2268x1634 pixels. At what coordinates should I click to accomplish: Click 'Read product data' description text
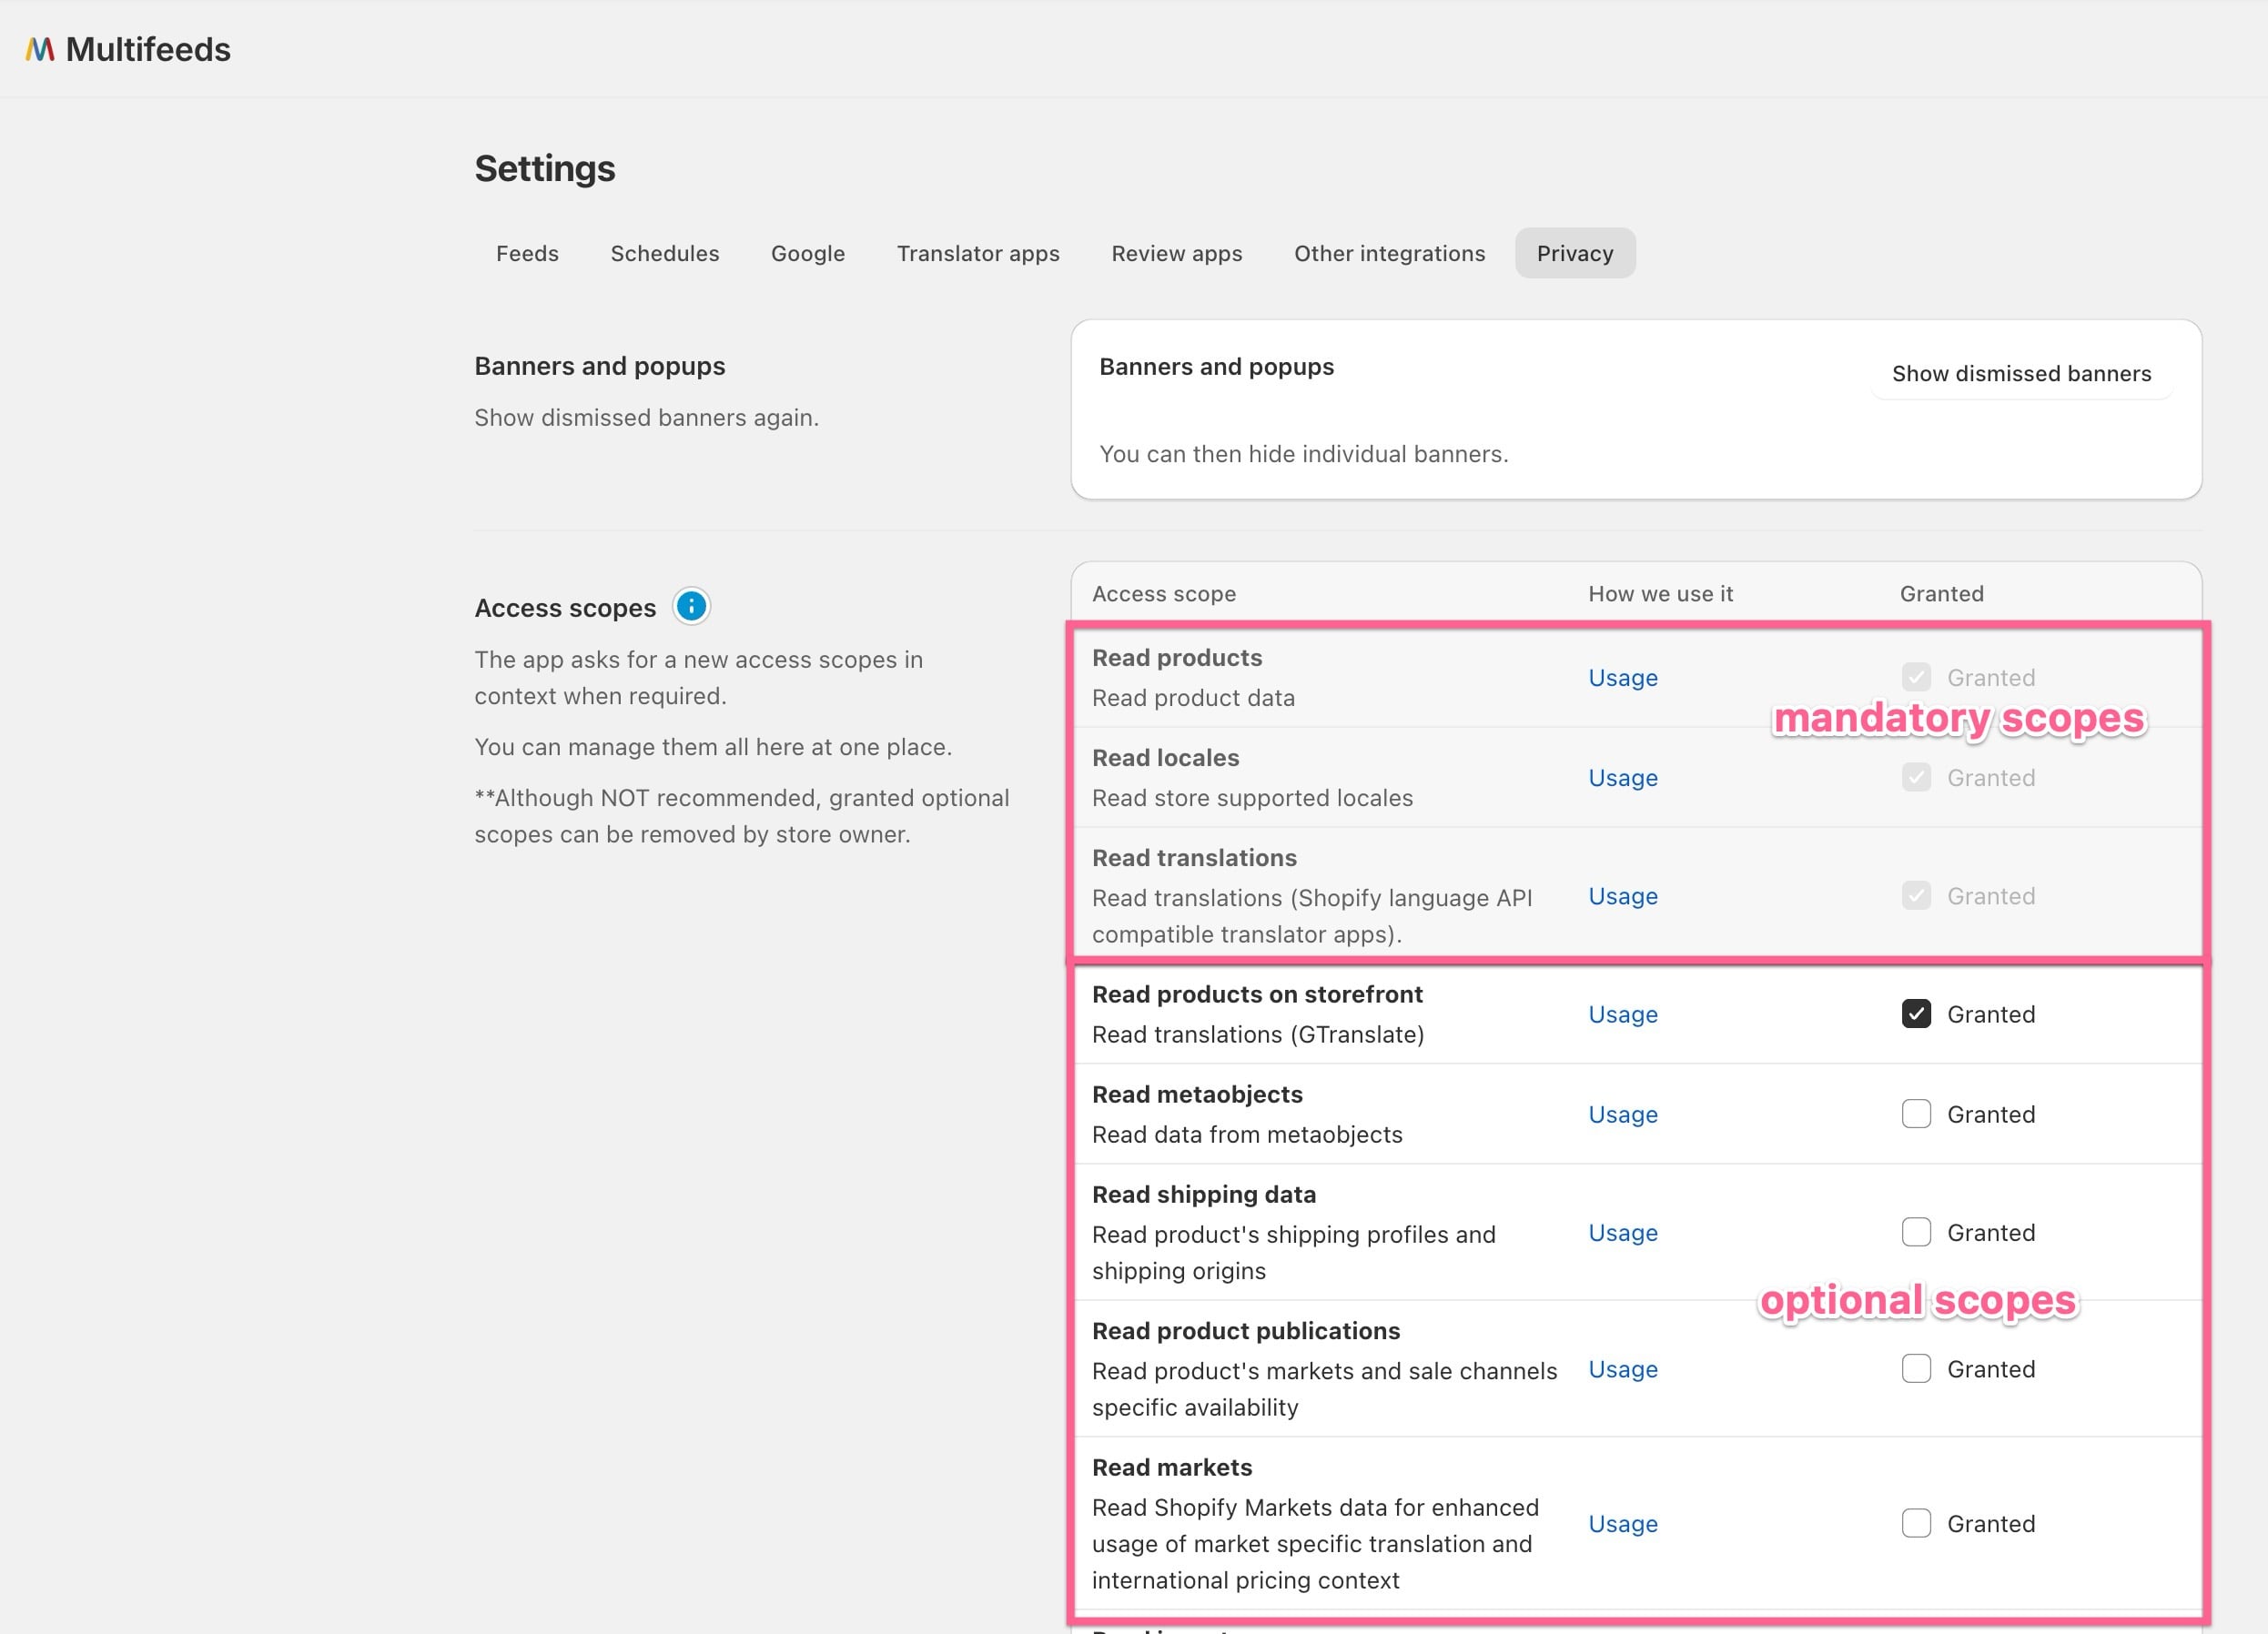click(x=1193, y=698)
